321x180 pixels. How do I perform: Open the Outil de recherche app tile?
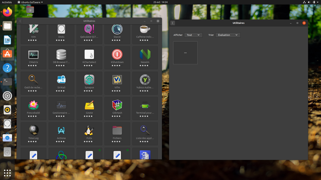[x=34, y=83]
